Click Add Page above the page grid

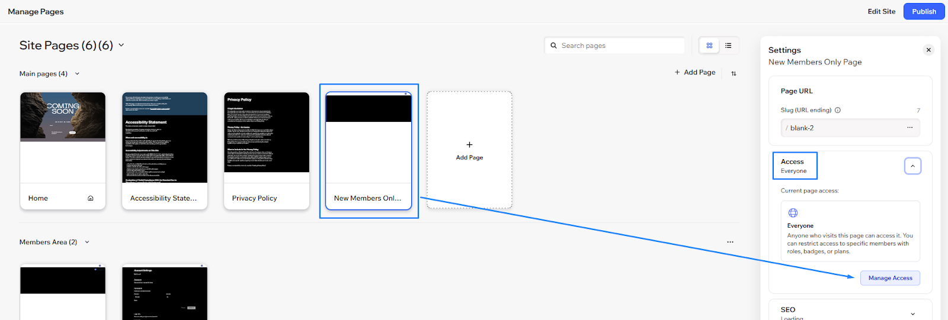point(695,72)
